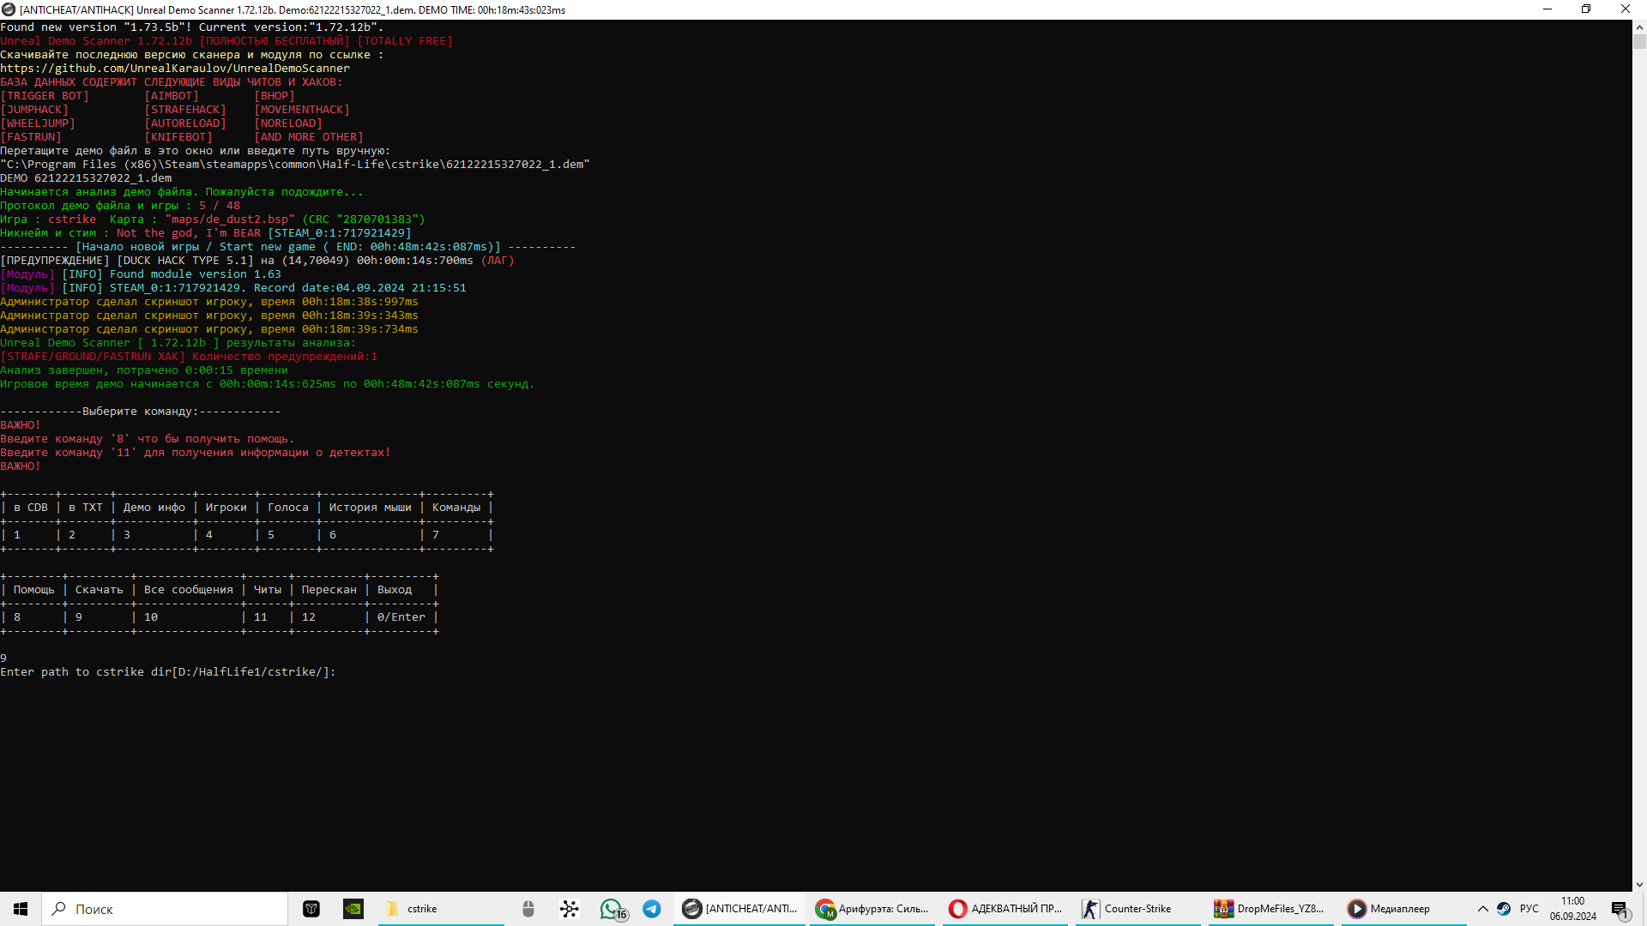Open Steam tray icon
1647x926 pixels.
[x=1504, y=909]
